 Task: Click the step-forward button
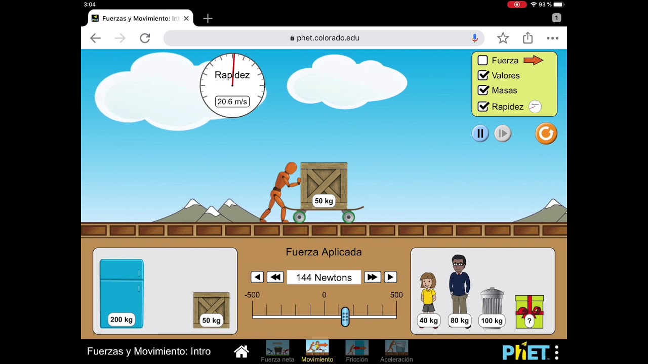coord(503,133)
